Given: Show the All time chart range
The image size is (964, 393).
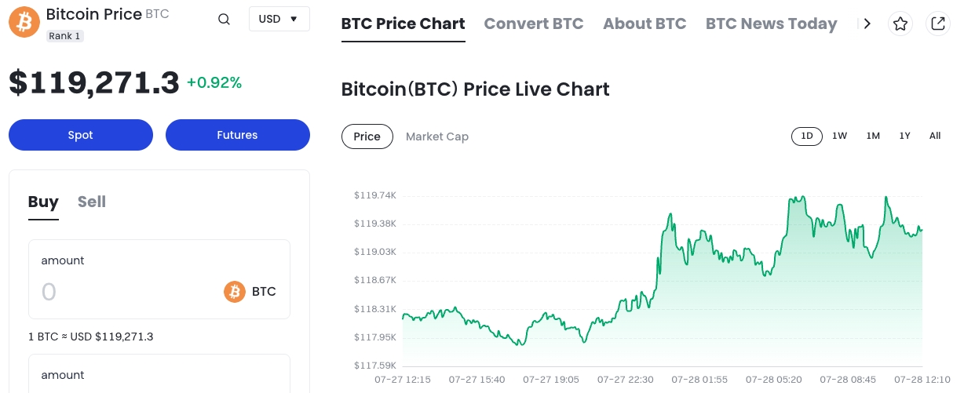Looking at the screenshot, I should pyautogui.click(x=935, y=136).
